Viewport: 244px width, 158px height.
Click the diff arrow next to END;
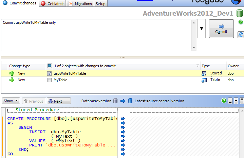[123, 150]
